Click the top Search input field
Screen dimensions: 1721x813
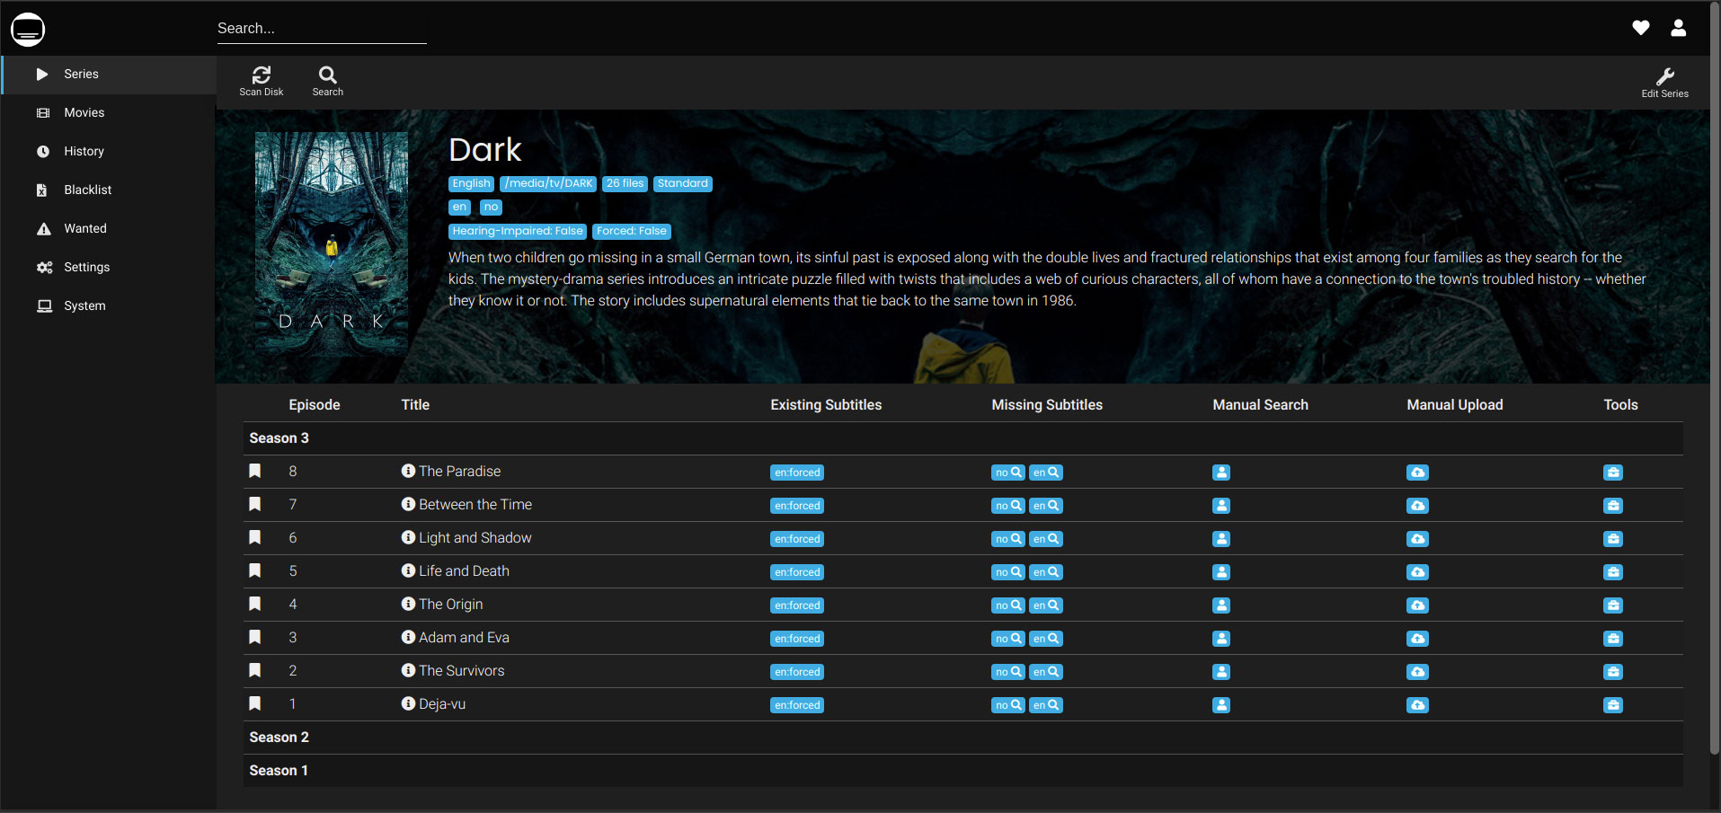click(x=321, y=29)
